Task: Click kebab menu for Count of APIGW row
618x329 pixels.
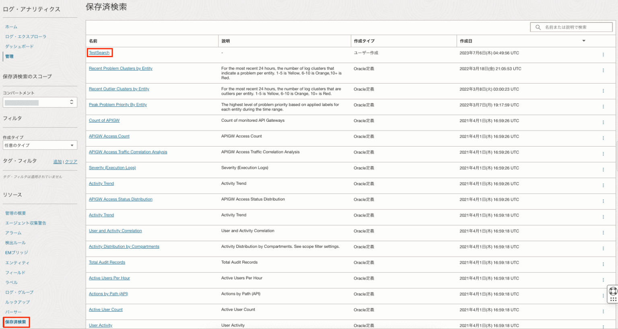Action: coord(603,123)
